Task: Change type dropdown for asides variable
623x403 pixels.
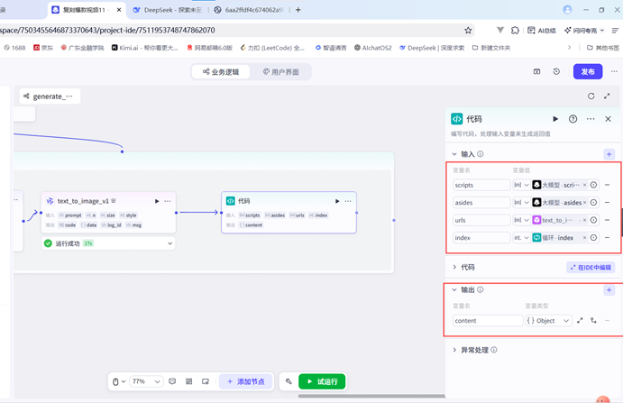Action: point(521,202)
